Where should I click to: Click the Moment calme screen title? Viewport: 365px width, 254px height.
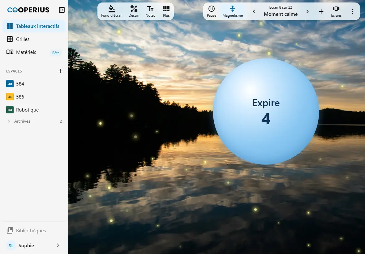coord(281,14)
